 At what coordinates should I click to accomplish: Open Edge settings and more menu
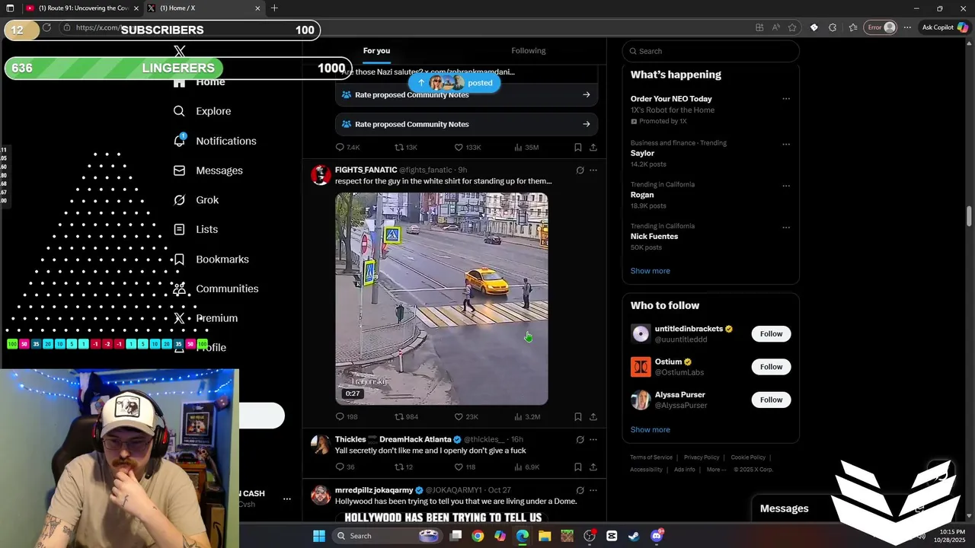point(907,27)
